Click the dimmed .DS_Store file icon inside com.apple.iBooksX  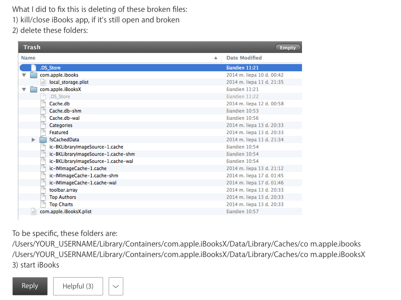coord(43,96)
